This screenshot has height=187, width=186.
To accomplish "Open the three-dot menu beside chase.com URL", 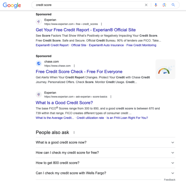I will pos(74,66).
